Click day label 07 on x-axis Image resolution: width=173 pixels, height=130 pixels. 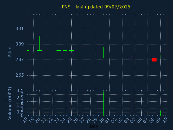(146, 120)
